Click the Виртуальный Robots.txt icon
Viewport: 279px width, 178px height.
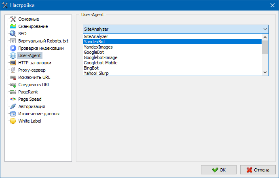click(13, 41)
